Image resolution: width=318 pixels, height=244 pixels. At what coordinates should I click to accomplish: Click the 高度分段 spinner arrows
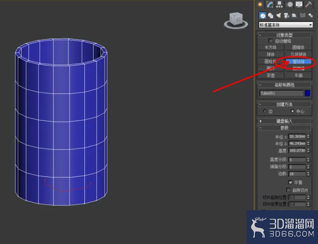pyautogui.click(x=308, y=160)
